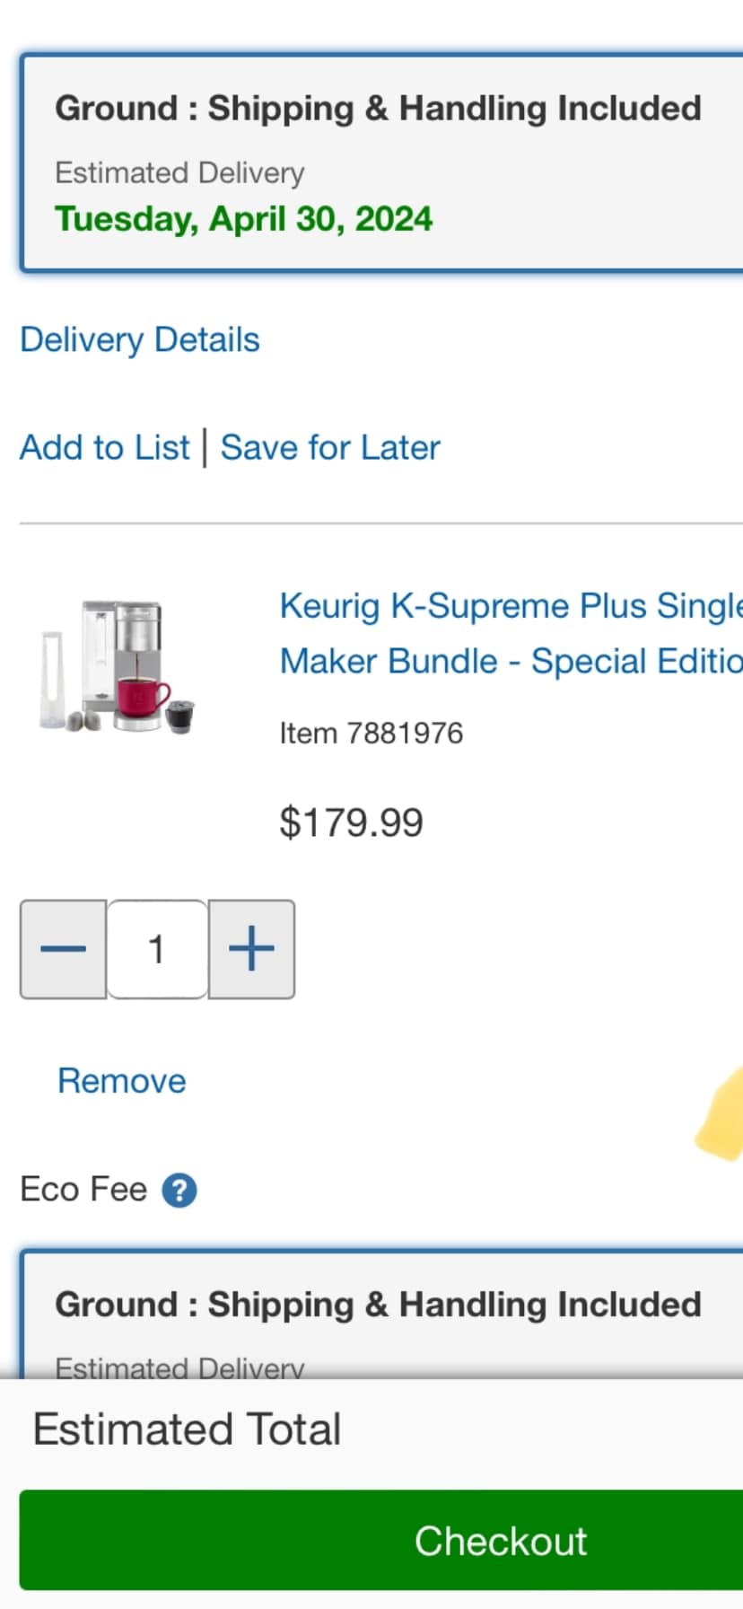Open Delivery Details
The width and height of the screenshot is (743, 1609).
click(140, 340)
